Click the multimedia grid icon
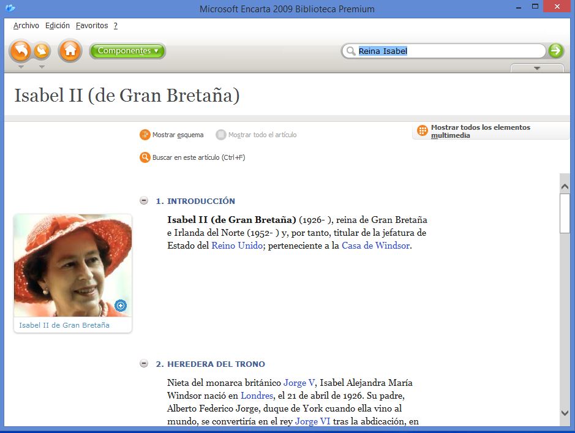The image size is (575, 433). [x=423, y=130]
